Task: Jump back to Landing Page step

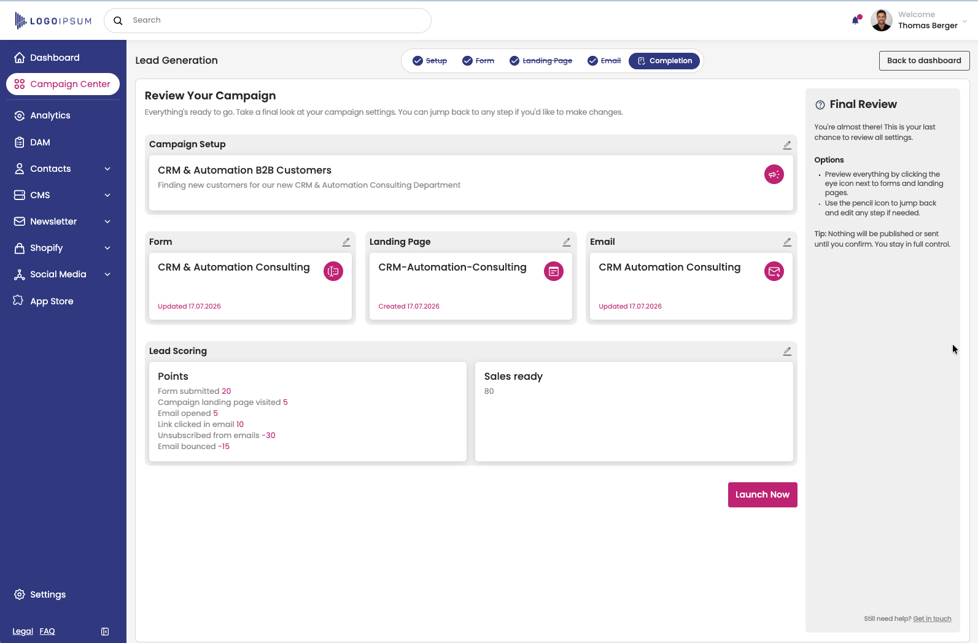Action: coord(541,61)
